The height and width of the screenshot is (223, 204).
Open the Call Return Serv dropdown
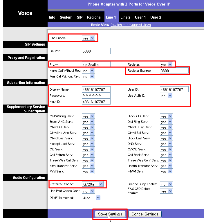pyautogui.click(x=88, y=155)
